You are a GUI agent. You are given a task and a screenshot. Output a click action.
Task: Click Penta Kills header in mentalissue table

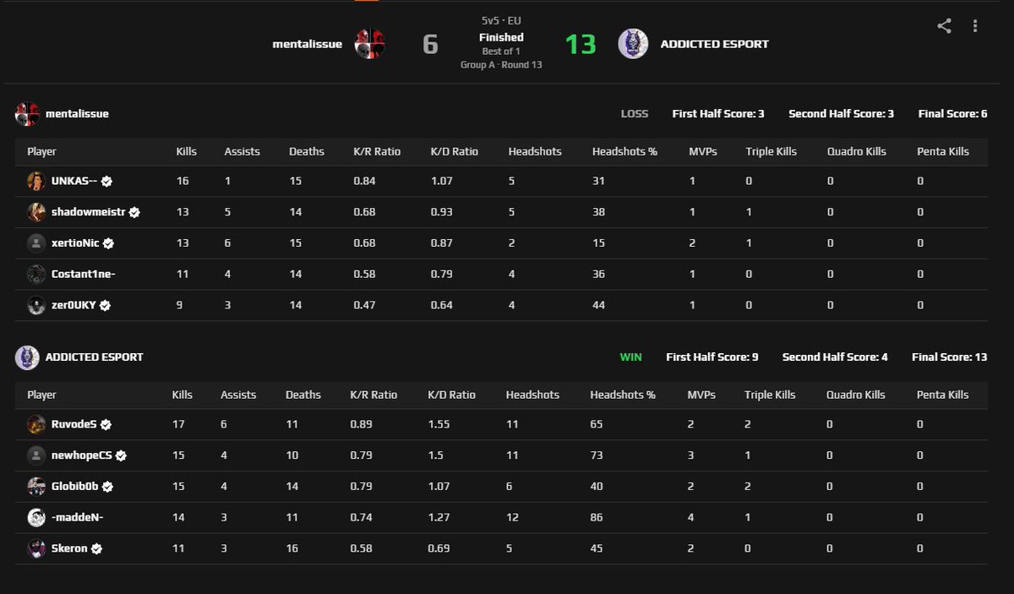943,152
